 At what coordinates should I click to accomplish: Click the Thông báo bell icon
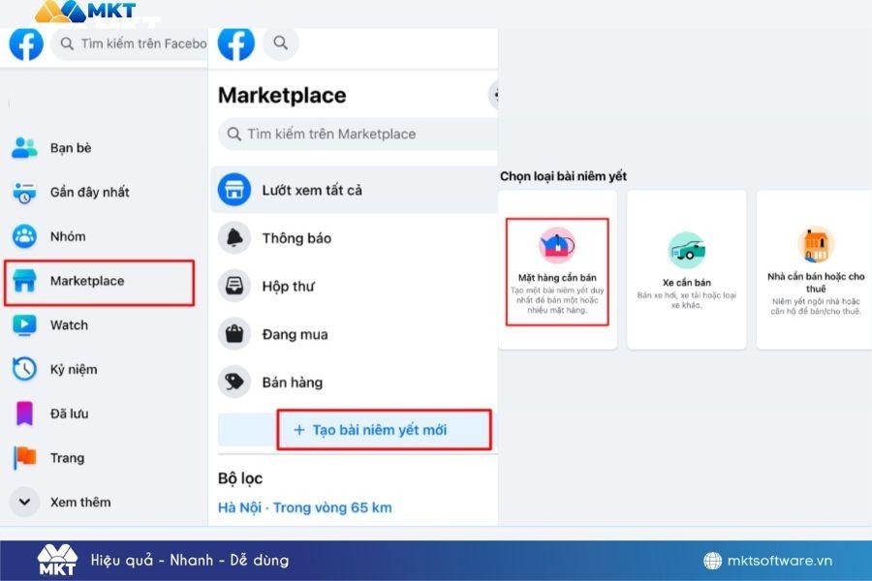(234, 238)
